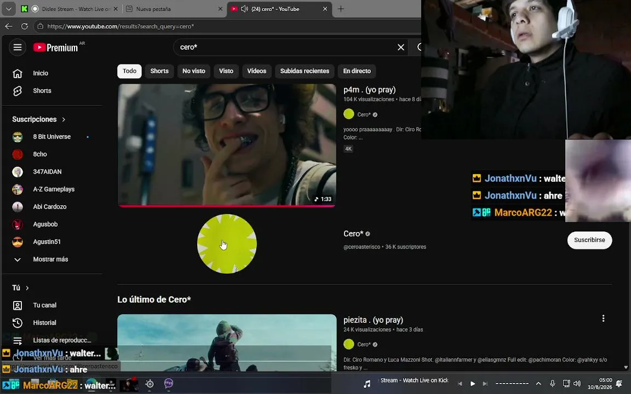
Task: Select the Shorts filter chip
Action: (x=159, y=71)
